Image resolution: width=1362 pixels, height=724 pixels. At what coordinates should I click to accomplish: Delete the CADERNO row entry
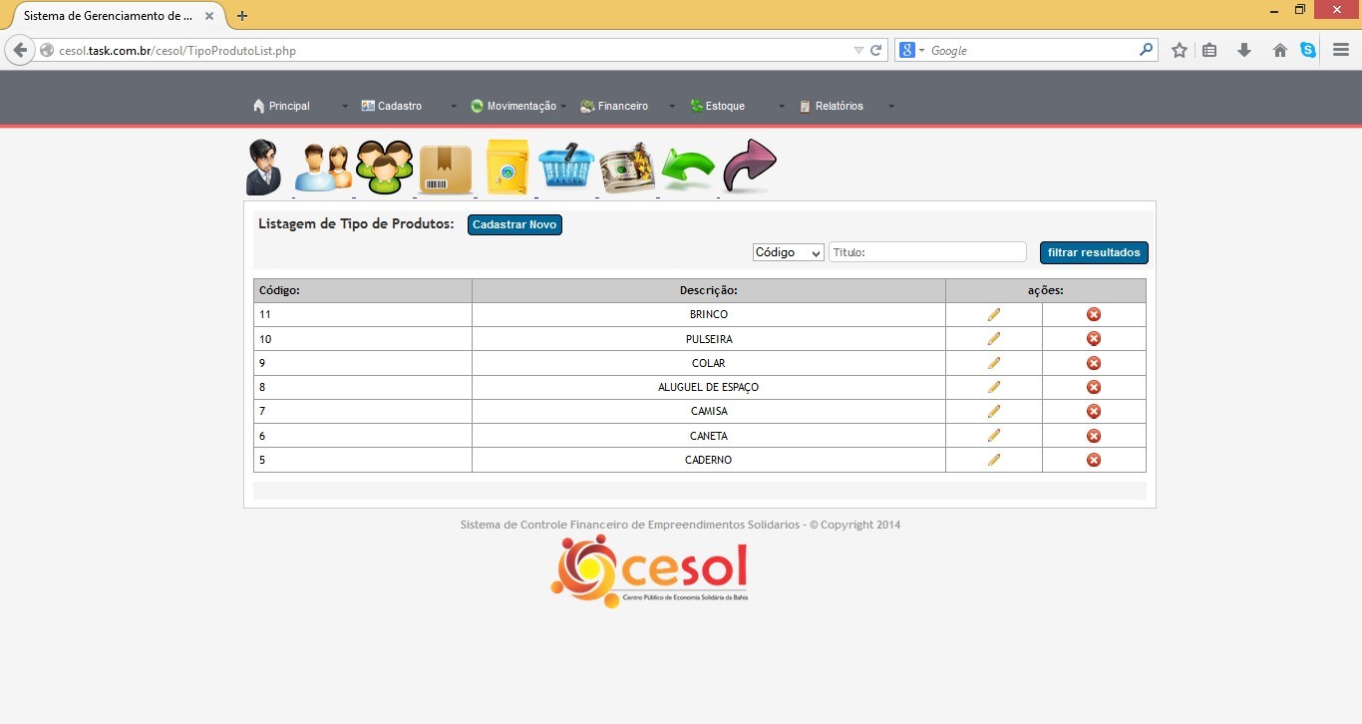pyautogui.click(x=1094, y=460)
